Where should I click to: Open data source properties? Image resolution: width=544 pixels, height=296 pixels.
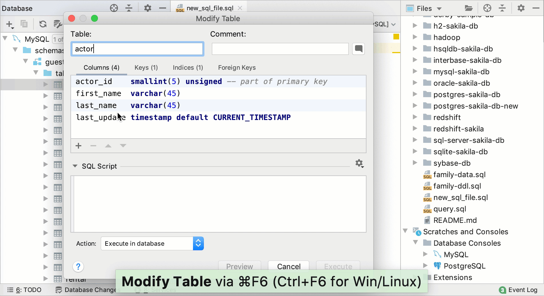click(x=58, y=24)
